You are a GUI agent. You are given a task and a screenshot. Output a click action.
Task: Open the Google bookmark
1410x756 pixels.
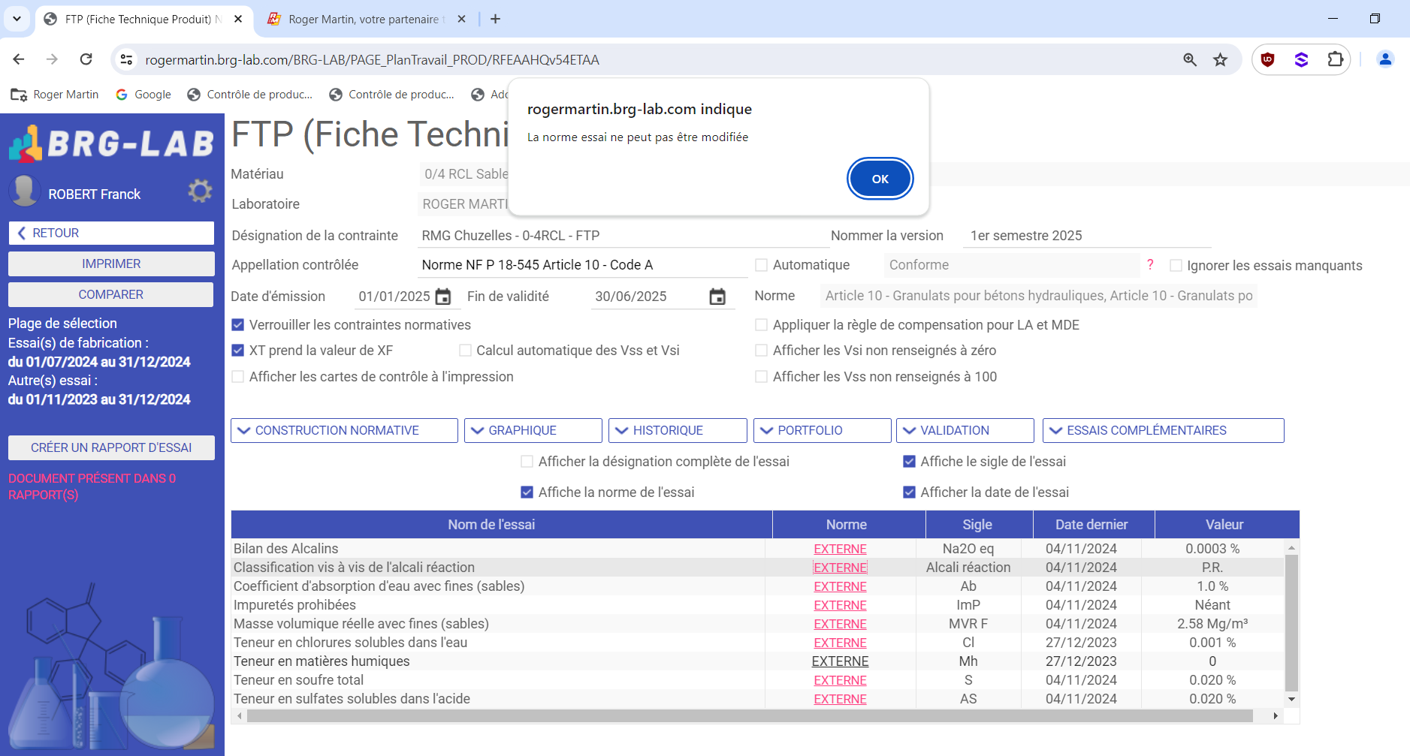pyautogui.click(x=143, y=95)
